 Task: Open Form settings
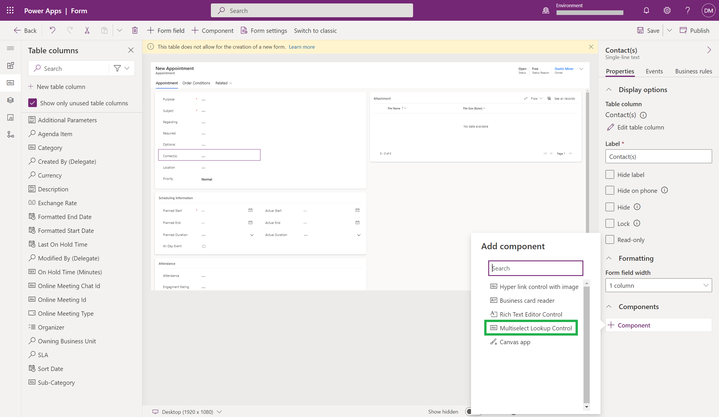[264, 30]
